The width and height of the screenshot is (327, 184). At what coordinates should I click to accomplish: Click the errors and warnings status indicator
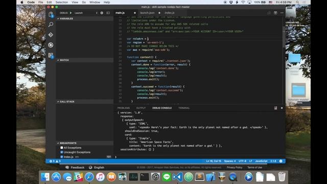tap(55, 161)
